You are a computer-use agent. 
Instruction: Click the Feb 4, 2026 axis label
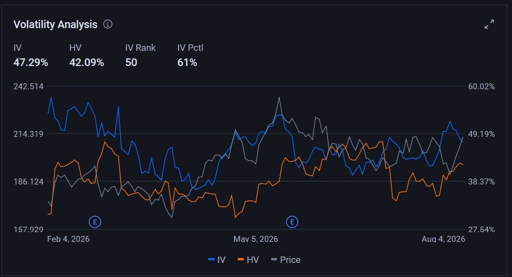tap(68, 239)
